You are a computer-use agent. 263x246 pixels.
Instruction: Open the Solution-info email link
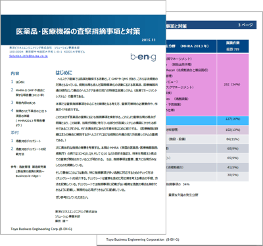pos(28,56)
